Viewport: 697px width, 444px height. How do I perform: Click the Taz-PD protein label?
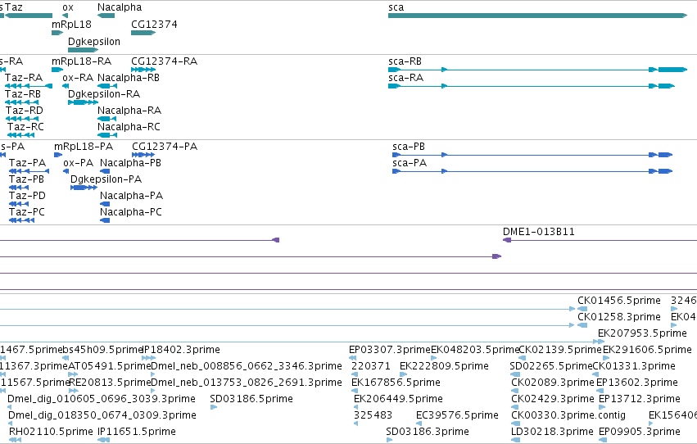(27, 196)
